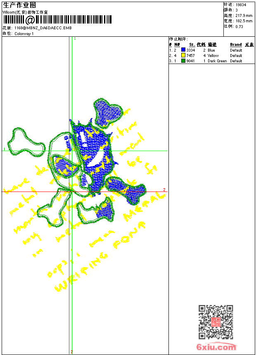Viewport: 256px width, 355px height.
Task: Click the barcode in the header
Action: pos(57,20)
